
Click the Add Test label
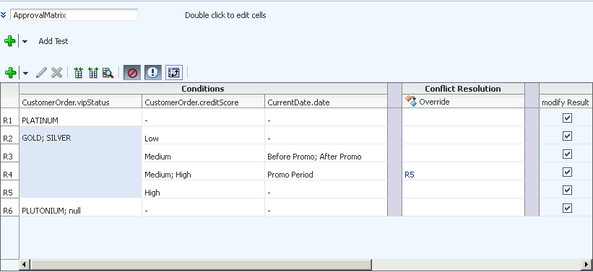click(x=53, y=41)
